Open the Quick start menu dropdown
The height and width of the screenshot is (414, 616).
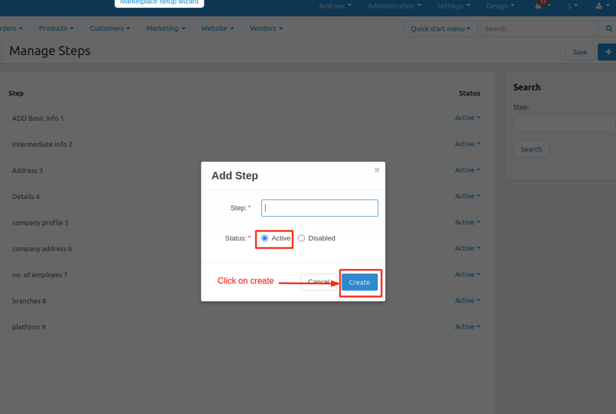point(440,29)
